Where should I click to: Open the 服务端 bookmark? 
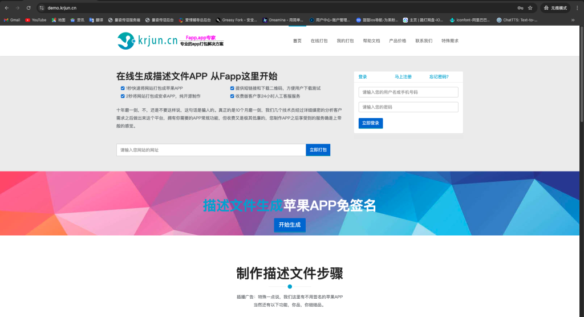[x=124, y=20]
